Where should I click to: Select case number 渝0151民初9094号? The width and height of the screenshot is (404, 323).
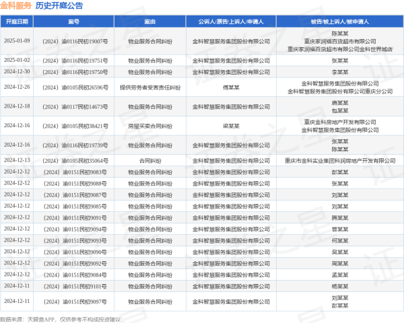[x=75, y=229]
